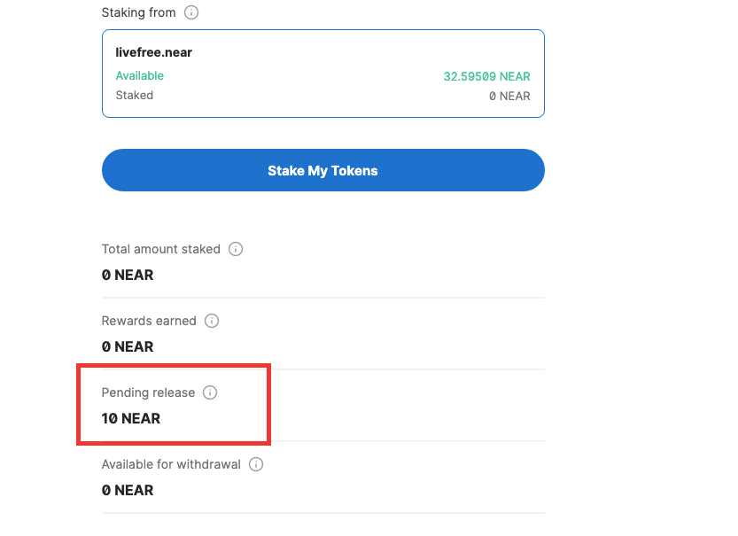Click the info icon beside Staking from
Screen dimensions: 738x536
coord(191,12)
